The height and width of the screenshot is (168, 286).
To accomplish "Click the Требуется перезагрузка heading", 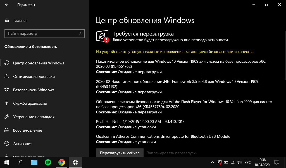I will pos(143,34).
